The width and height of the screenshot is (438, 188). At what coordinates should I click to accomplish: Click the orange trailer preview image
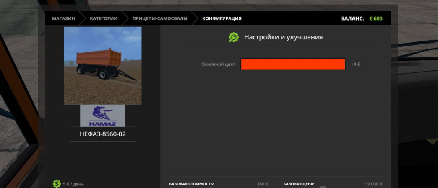coord(102,66)
